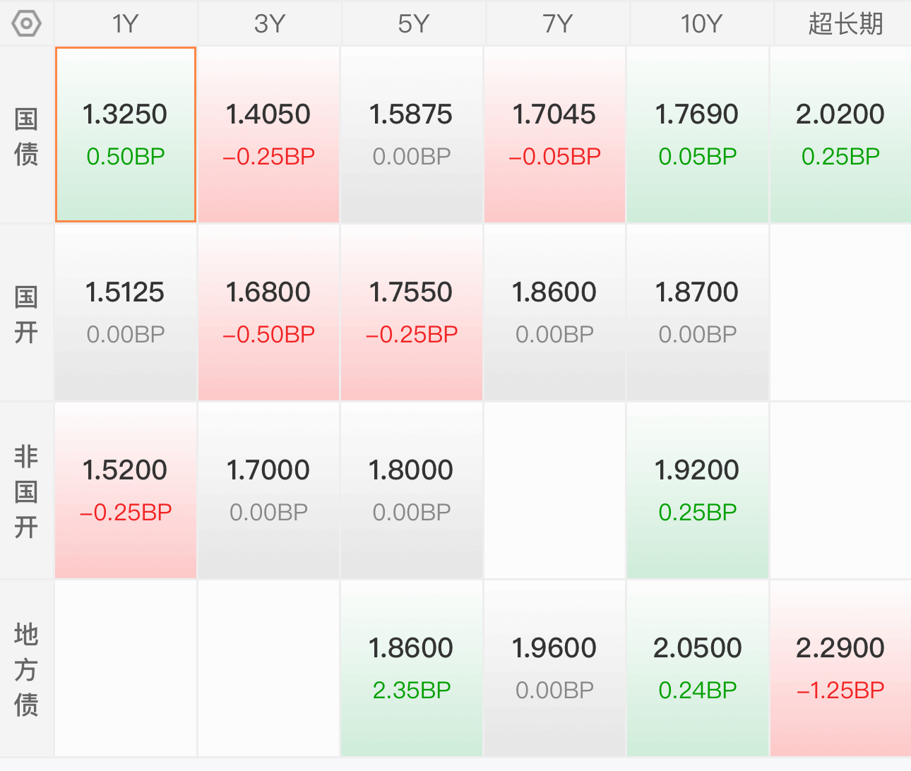911x771 pixels.
Task: Open 非国开 10Y cell showing 1.9200
Action: tap(698, 491)
